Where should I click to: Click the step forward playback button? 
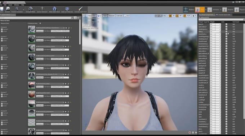point(196,132)
